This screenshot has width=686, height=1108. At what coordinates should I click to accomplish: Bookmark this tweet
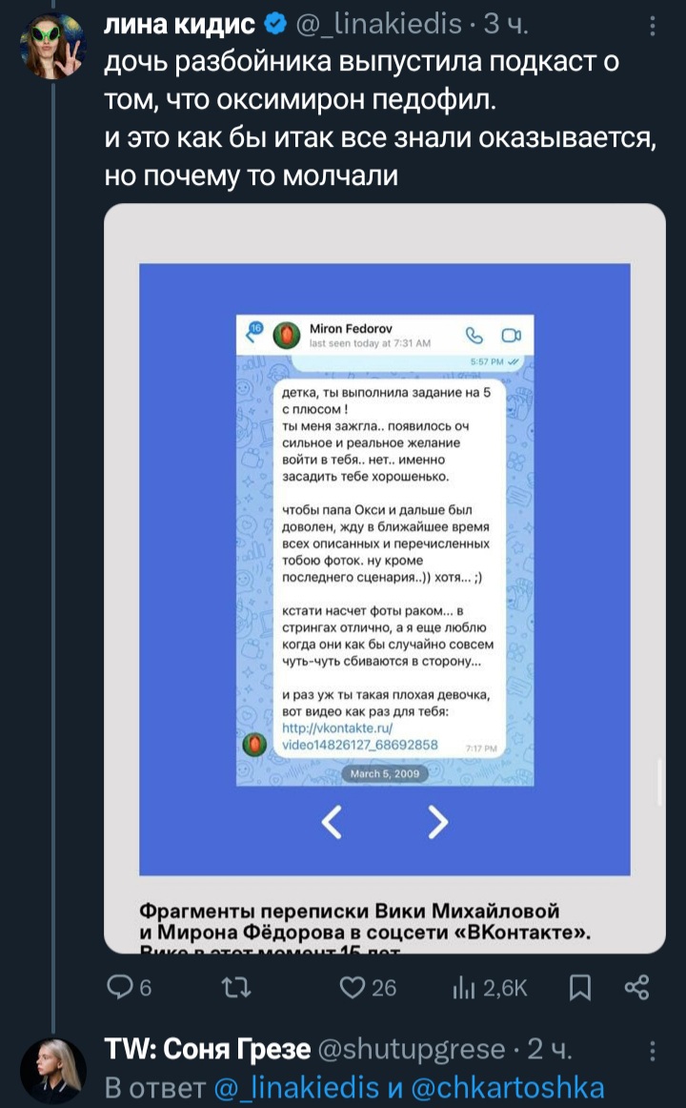point(580,987)
